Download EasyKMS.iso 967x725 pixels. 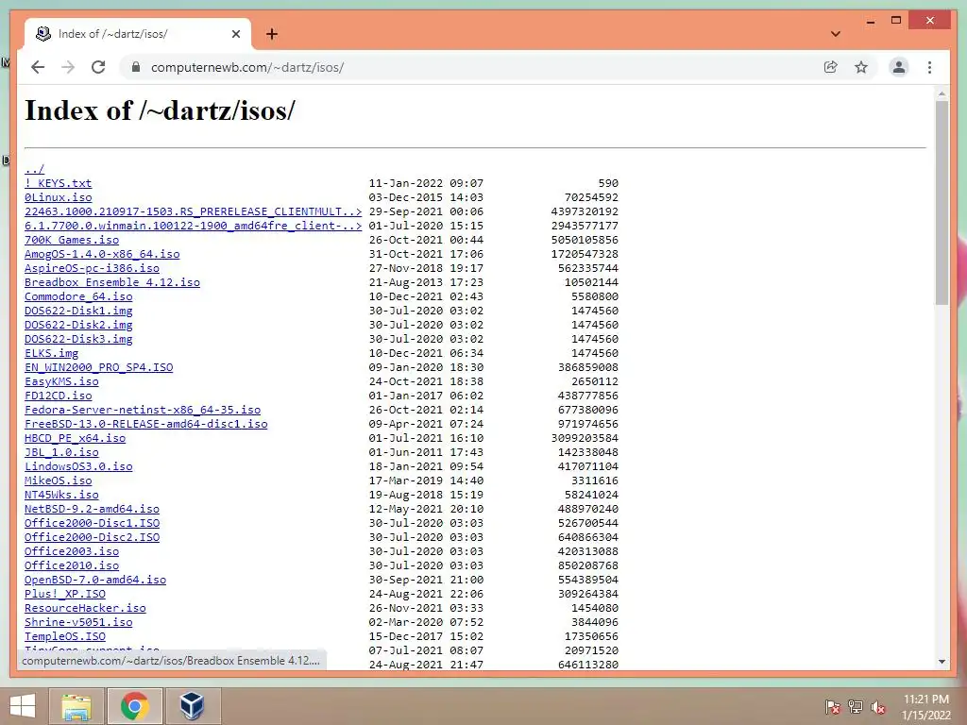pos(61,381)
